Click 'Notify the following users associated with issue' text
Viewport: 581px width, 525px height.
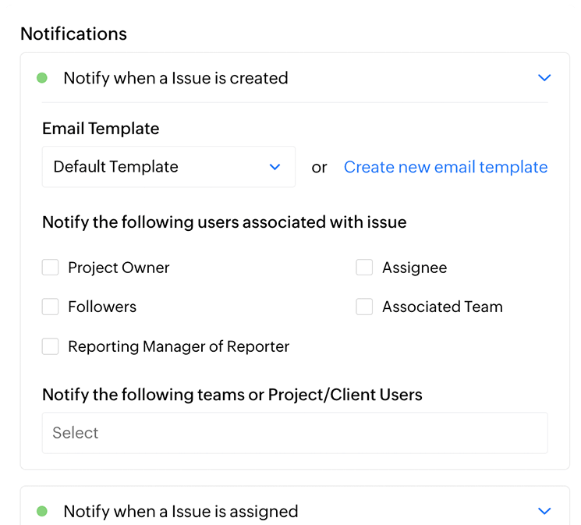(x=225, y=222)
